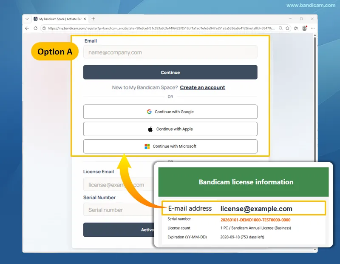Close the My Bandicam Space tab
Screen dimensions: 340x264
pyautogui.click(x=85, y=19)
